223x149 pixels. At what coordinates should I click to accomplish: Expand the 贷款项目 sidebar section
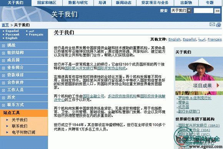pyautogui.click(x=3, y=75)
